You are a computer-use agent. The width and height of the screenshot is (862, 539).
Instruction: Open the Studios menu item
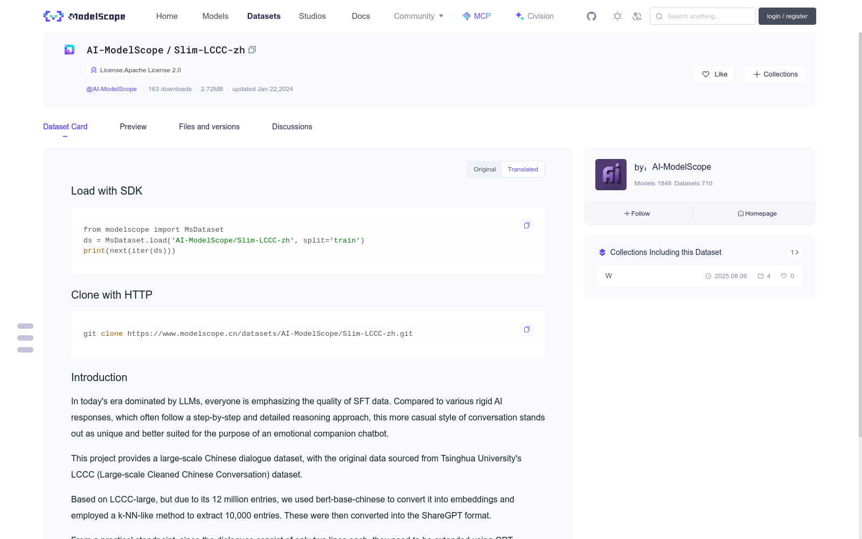click(312, 16)
